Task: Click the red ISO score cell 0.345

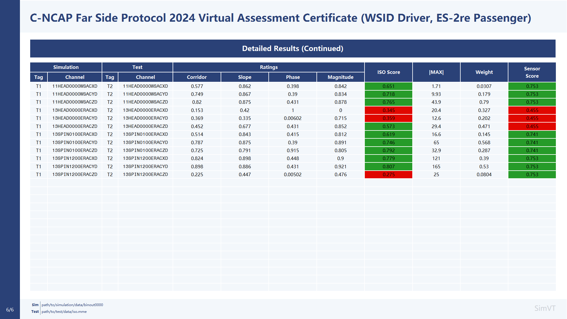Action: (389, 110)
